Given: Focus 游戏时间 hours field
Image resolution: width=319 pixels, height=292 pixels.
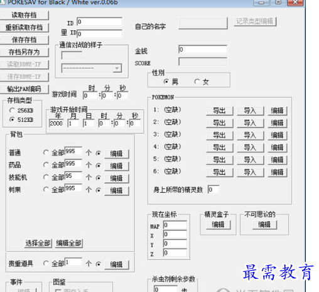Looking at the screenshot, I should pyautogui.click(x=90, y=95).
